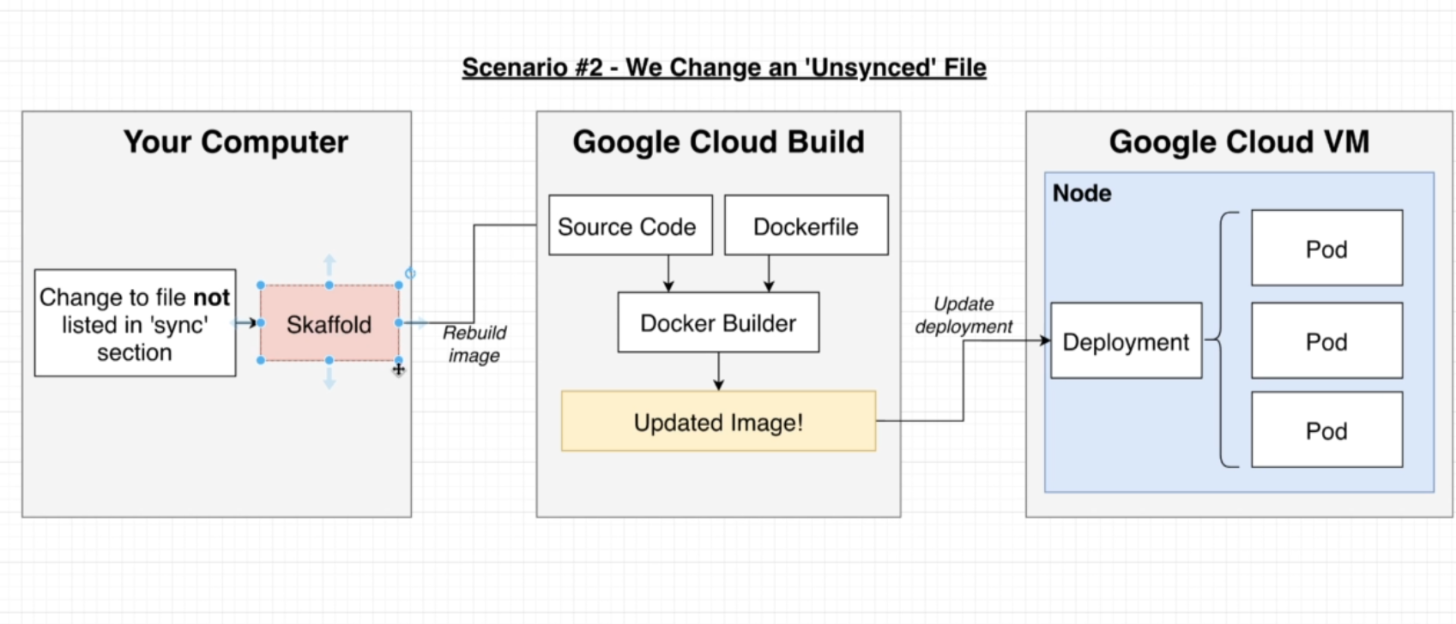Viewport: 1456px width, 624px height.
Task: Click the 'Scenario #2' underlined title text
Action: tap(724, 67)
